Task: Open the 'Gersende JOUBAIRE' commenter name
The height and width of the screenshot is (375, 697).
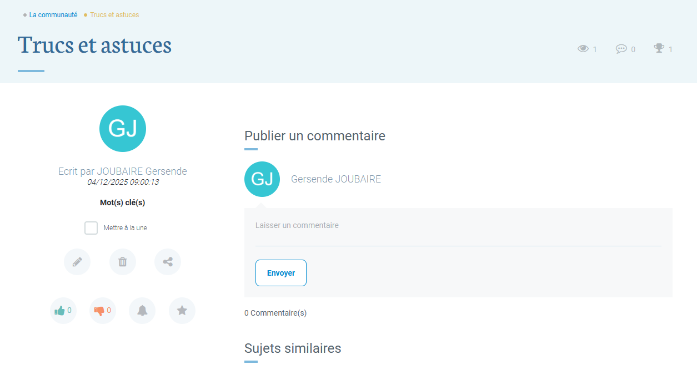Action: pyautogui.click(x=336, y=179)
